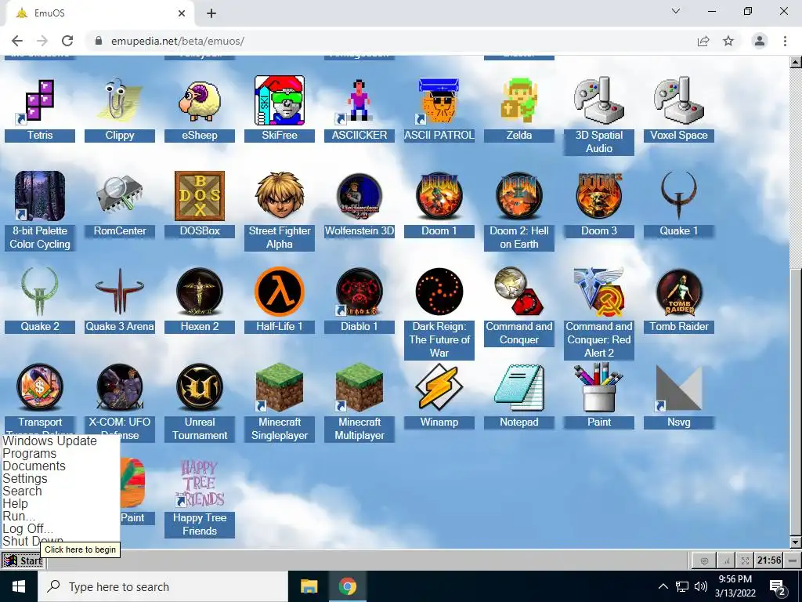
Task: Start the SkiFree game
Action: [x=280, y=101]
